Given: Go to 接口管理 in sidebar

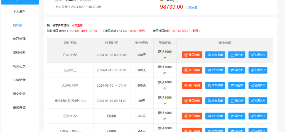Looking at the screenshot, I should pos(19,39).
